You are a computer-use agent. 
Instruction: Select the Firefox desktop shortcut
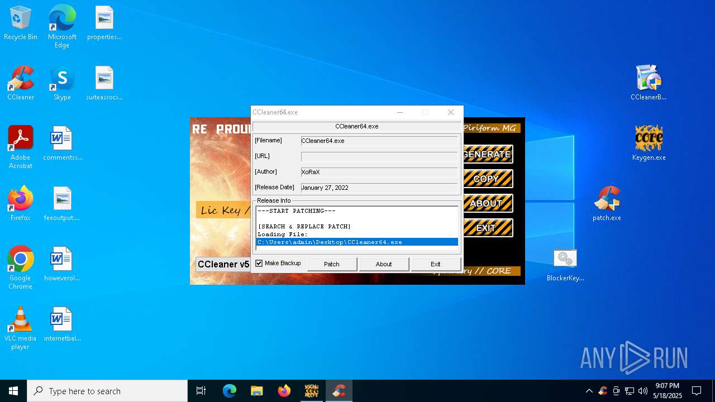pyautogui.click(x=21, y=204)
